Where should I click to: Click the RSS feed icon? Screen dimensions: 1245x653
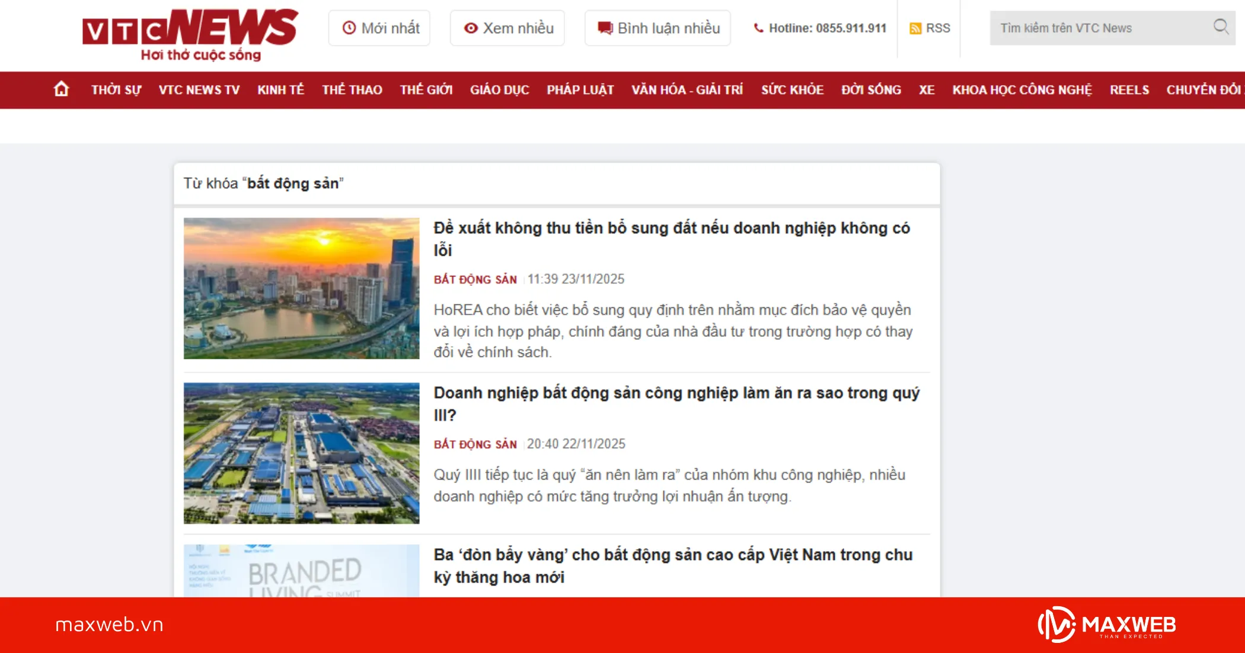point(915,28)
